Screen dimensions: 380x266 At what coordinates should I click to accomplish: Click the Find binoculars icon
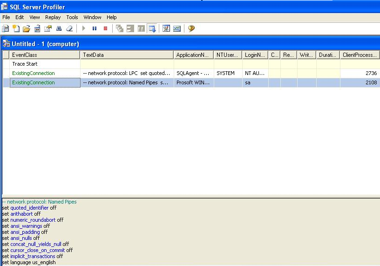[x=59, y=28]
